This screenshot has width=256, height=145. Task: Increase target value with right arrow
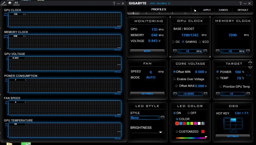click(248, 94)
